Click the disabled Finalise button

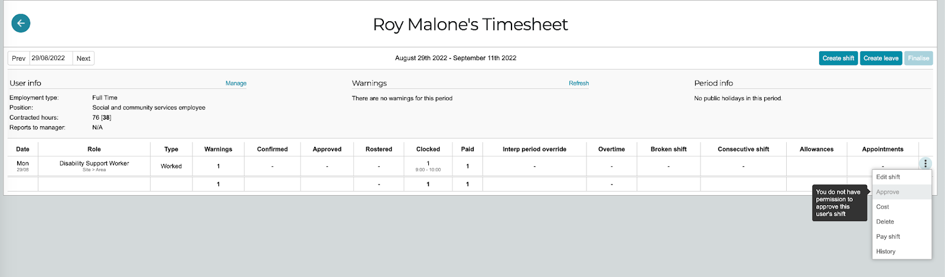click(918, 58)
